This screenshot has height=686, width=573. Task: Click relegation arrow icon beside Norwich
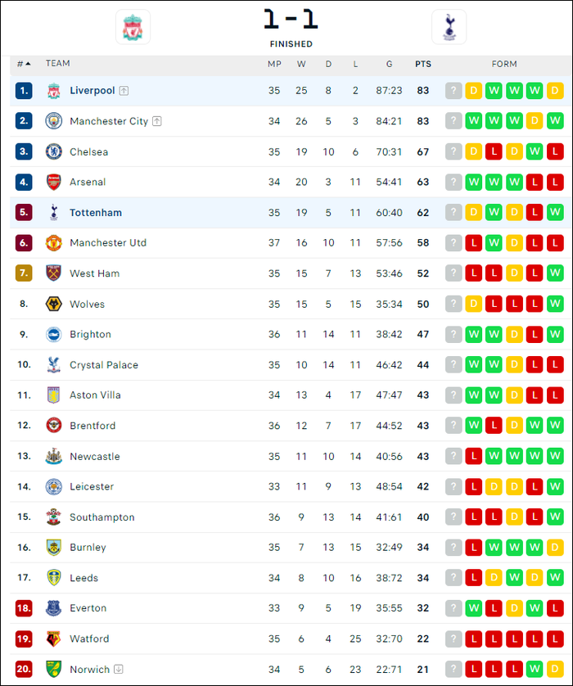click(x=119, y=669)
